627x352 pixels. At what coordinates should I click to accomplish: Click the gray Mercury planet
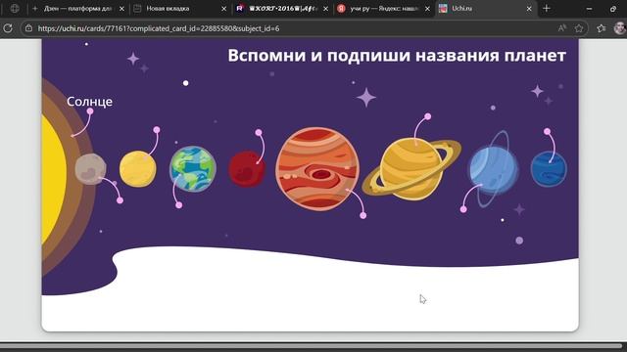coord(91,169)
